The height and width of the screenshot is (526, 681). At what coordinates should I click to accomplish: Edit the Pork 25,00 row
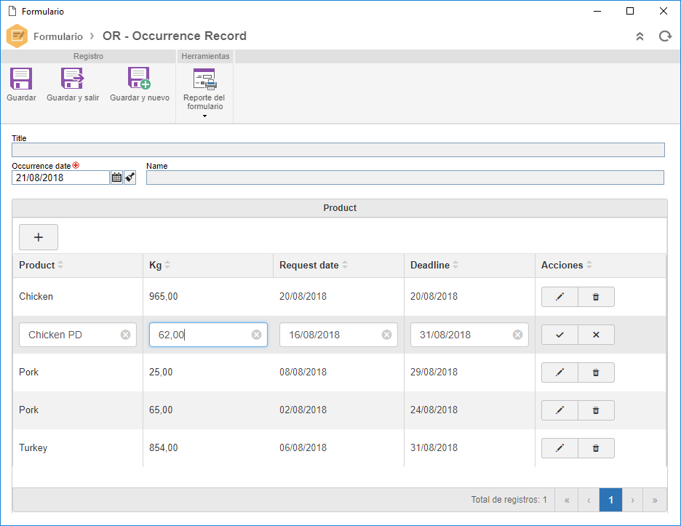[559, 372]
